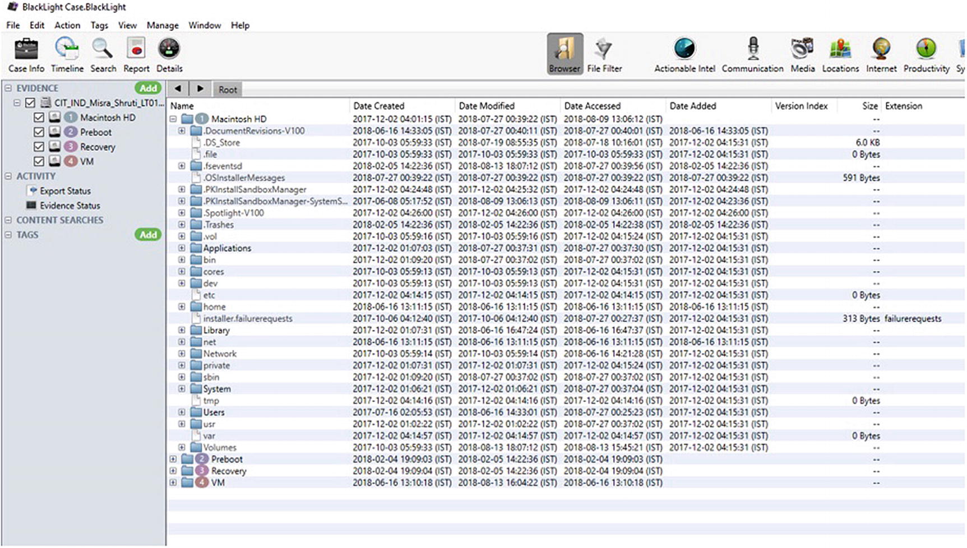This screenshot has height=548, width=967.
Task: Toggle the Macintosh HD checkbox in Evidence
Action: pyautogui.click(x=39, y=117)
